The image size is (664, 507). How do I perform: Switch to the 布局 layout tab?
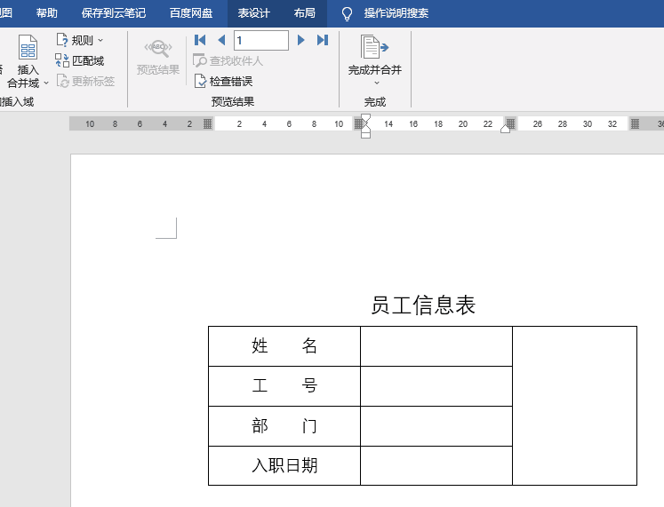click(305, 13)
